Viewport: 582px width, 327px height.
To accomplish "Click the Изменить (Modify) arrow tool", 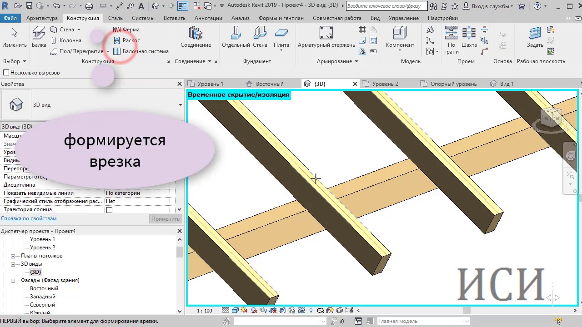I will (15, 37).
